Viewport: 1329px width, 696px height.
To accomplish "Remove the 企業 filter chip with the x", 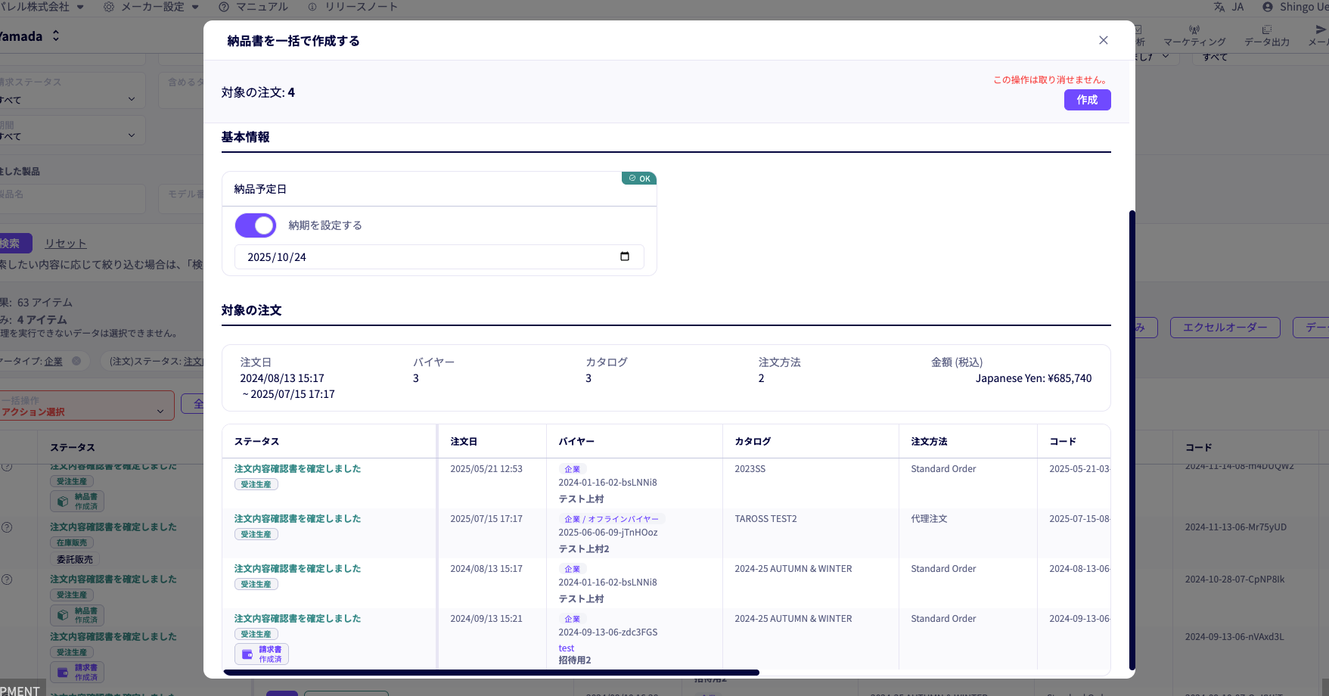I will point(76,361).
